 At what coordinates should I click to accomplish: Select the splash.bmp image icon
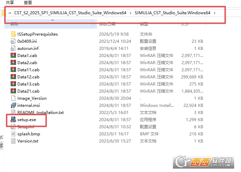[x=13, y=134]
